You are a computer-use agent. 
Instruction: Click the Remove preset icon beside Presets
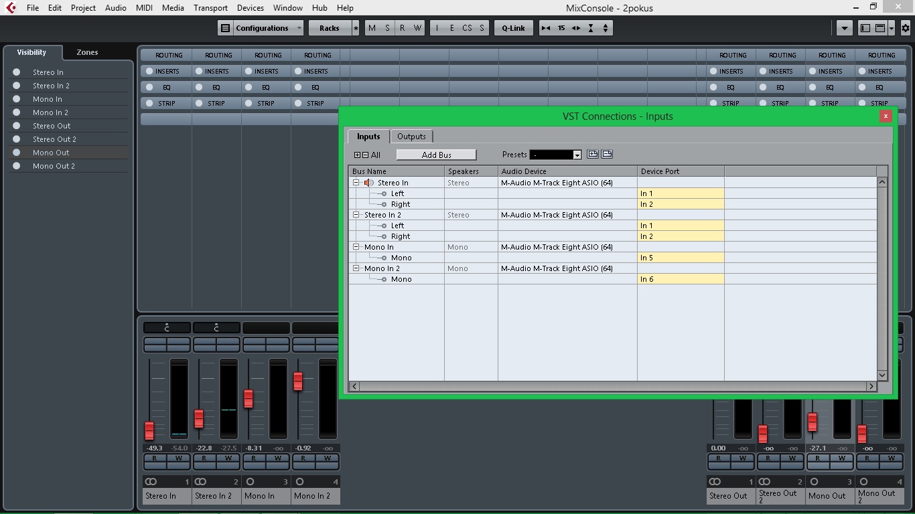click(x=607, y=155)
